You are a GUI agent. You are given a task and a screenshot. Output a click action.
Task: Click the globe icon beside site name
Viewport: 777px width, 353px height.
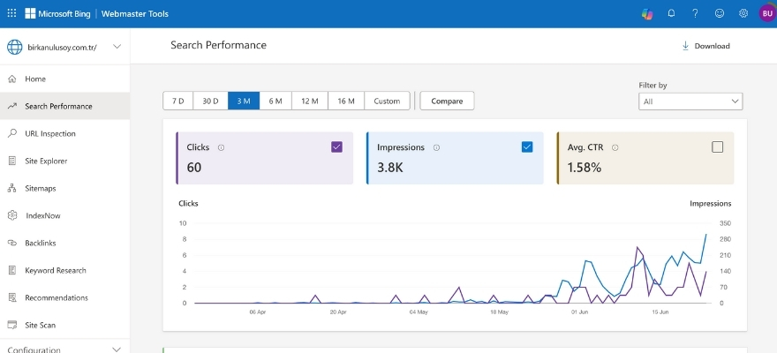tap(14, 47)
